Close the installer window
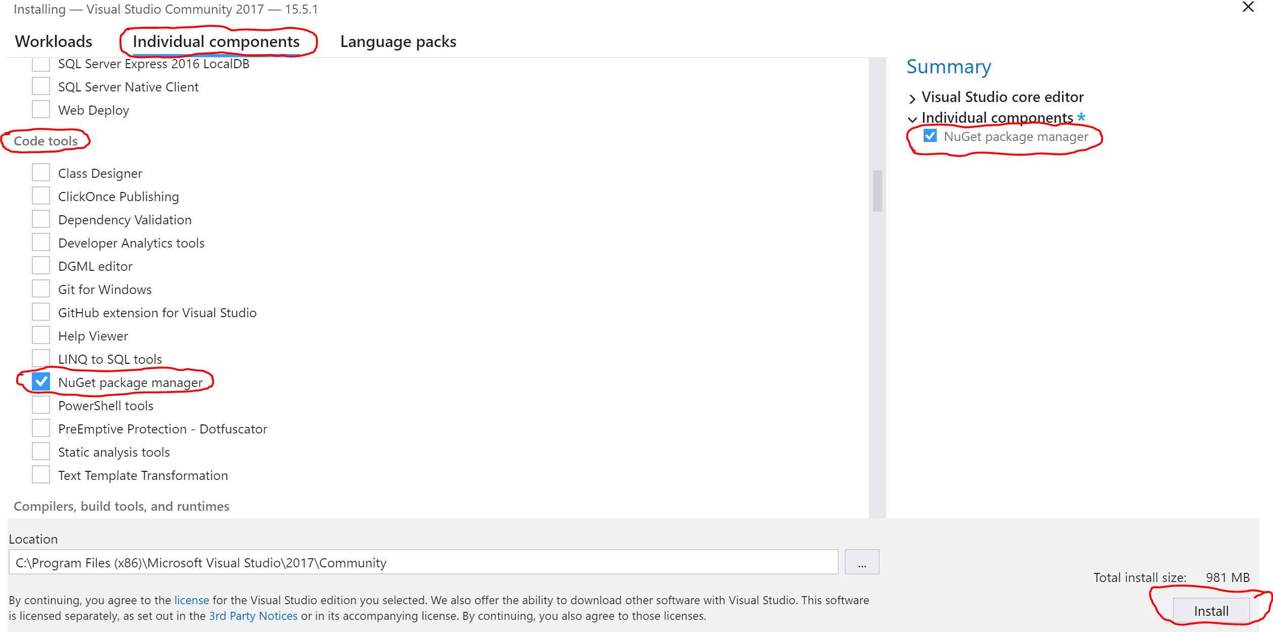 click(1248, 7)
